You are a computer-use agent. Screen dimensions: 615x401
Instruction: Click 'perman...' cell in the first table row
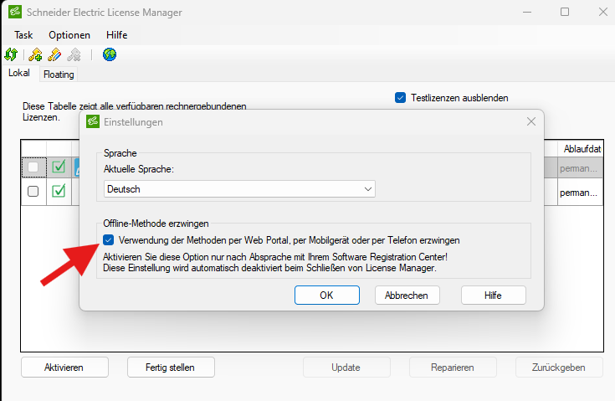point(581,168)
